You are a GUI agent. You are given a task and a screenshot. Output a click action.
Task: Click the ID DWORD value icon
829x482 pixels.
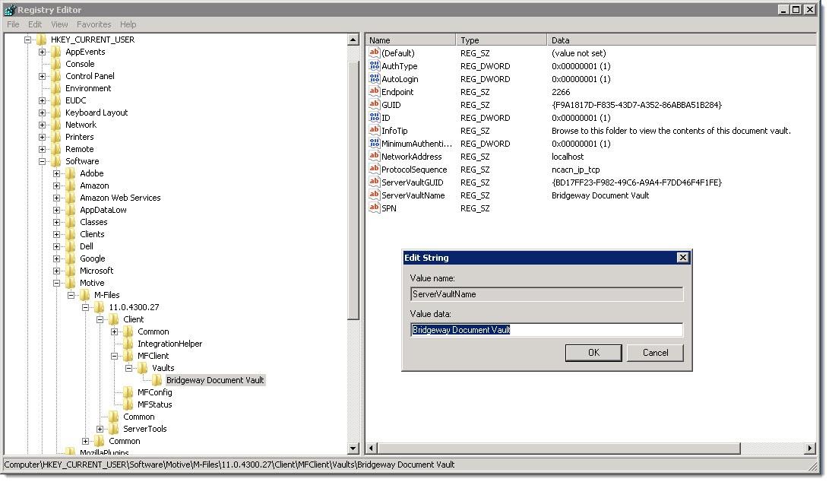pos(375,117)
